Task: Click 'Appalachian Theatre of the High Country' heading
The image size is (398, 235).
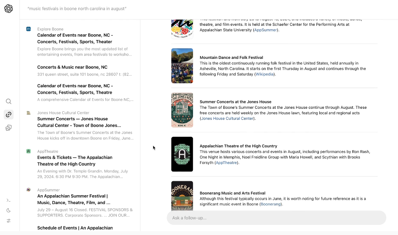Action: 239,146
